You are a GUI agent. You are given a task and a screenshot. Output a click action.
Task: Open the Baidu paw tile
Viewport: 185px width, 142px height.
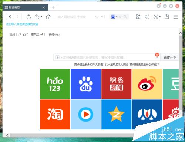click(x=86, y=84)
